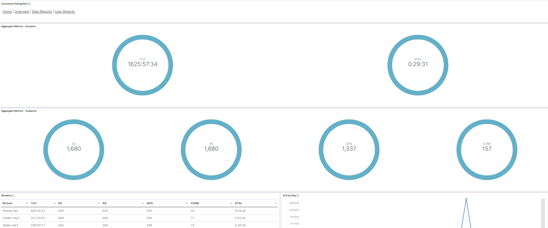Click the peak data point on TLH chart

click(466, 199)
